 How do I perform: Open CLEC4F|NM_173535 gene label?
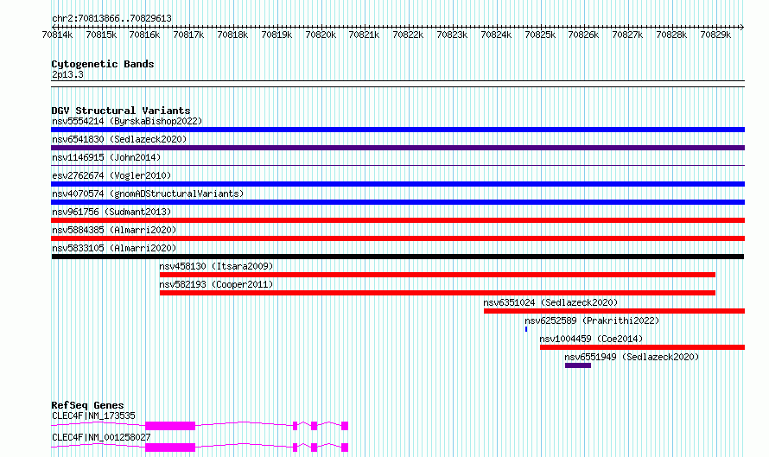click(x=93, y=416)
